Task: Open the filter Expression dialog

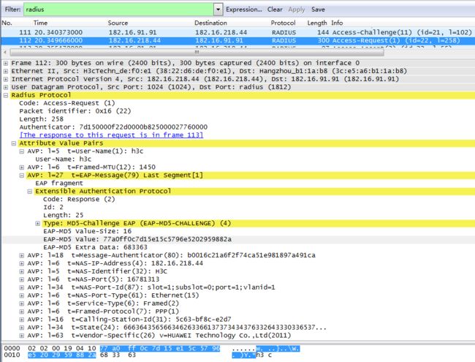Action: [x=244, y=10]
